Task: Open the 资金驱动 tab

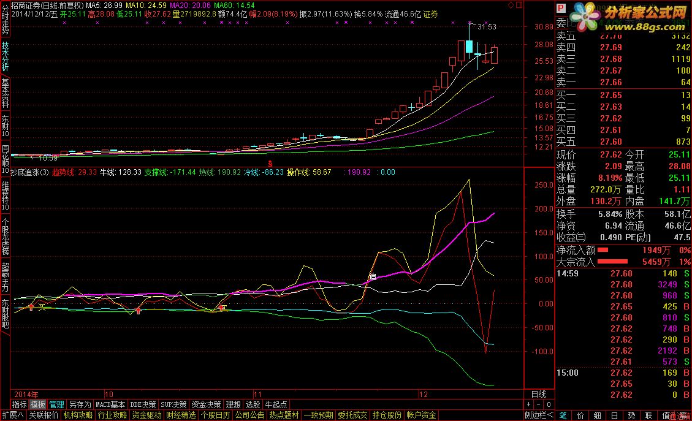Action: point(146,415)
